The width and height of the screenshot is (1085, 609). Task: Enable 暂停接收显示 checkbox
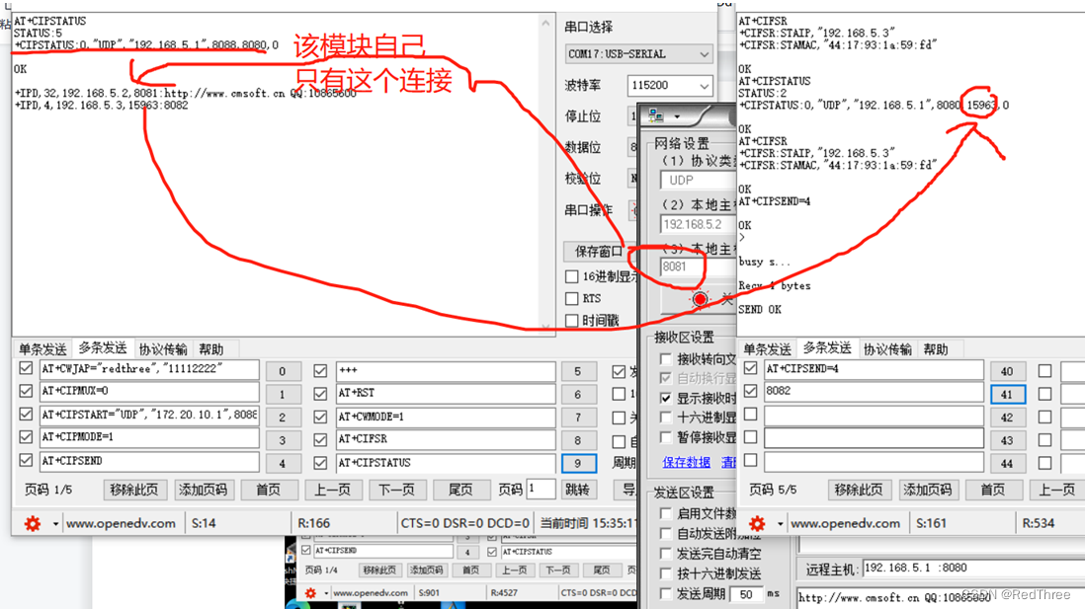point(666,437)
